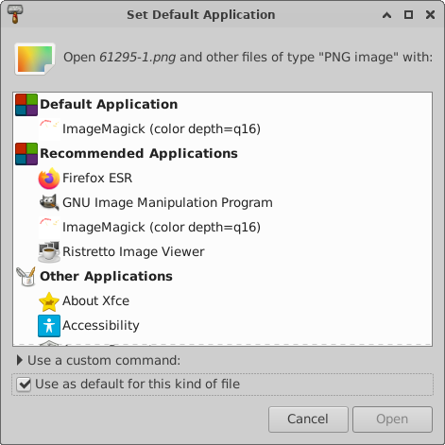
Task: Uncheck Use as default for this file kind
Action: tap(24, 385)
